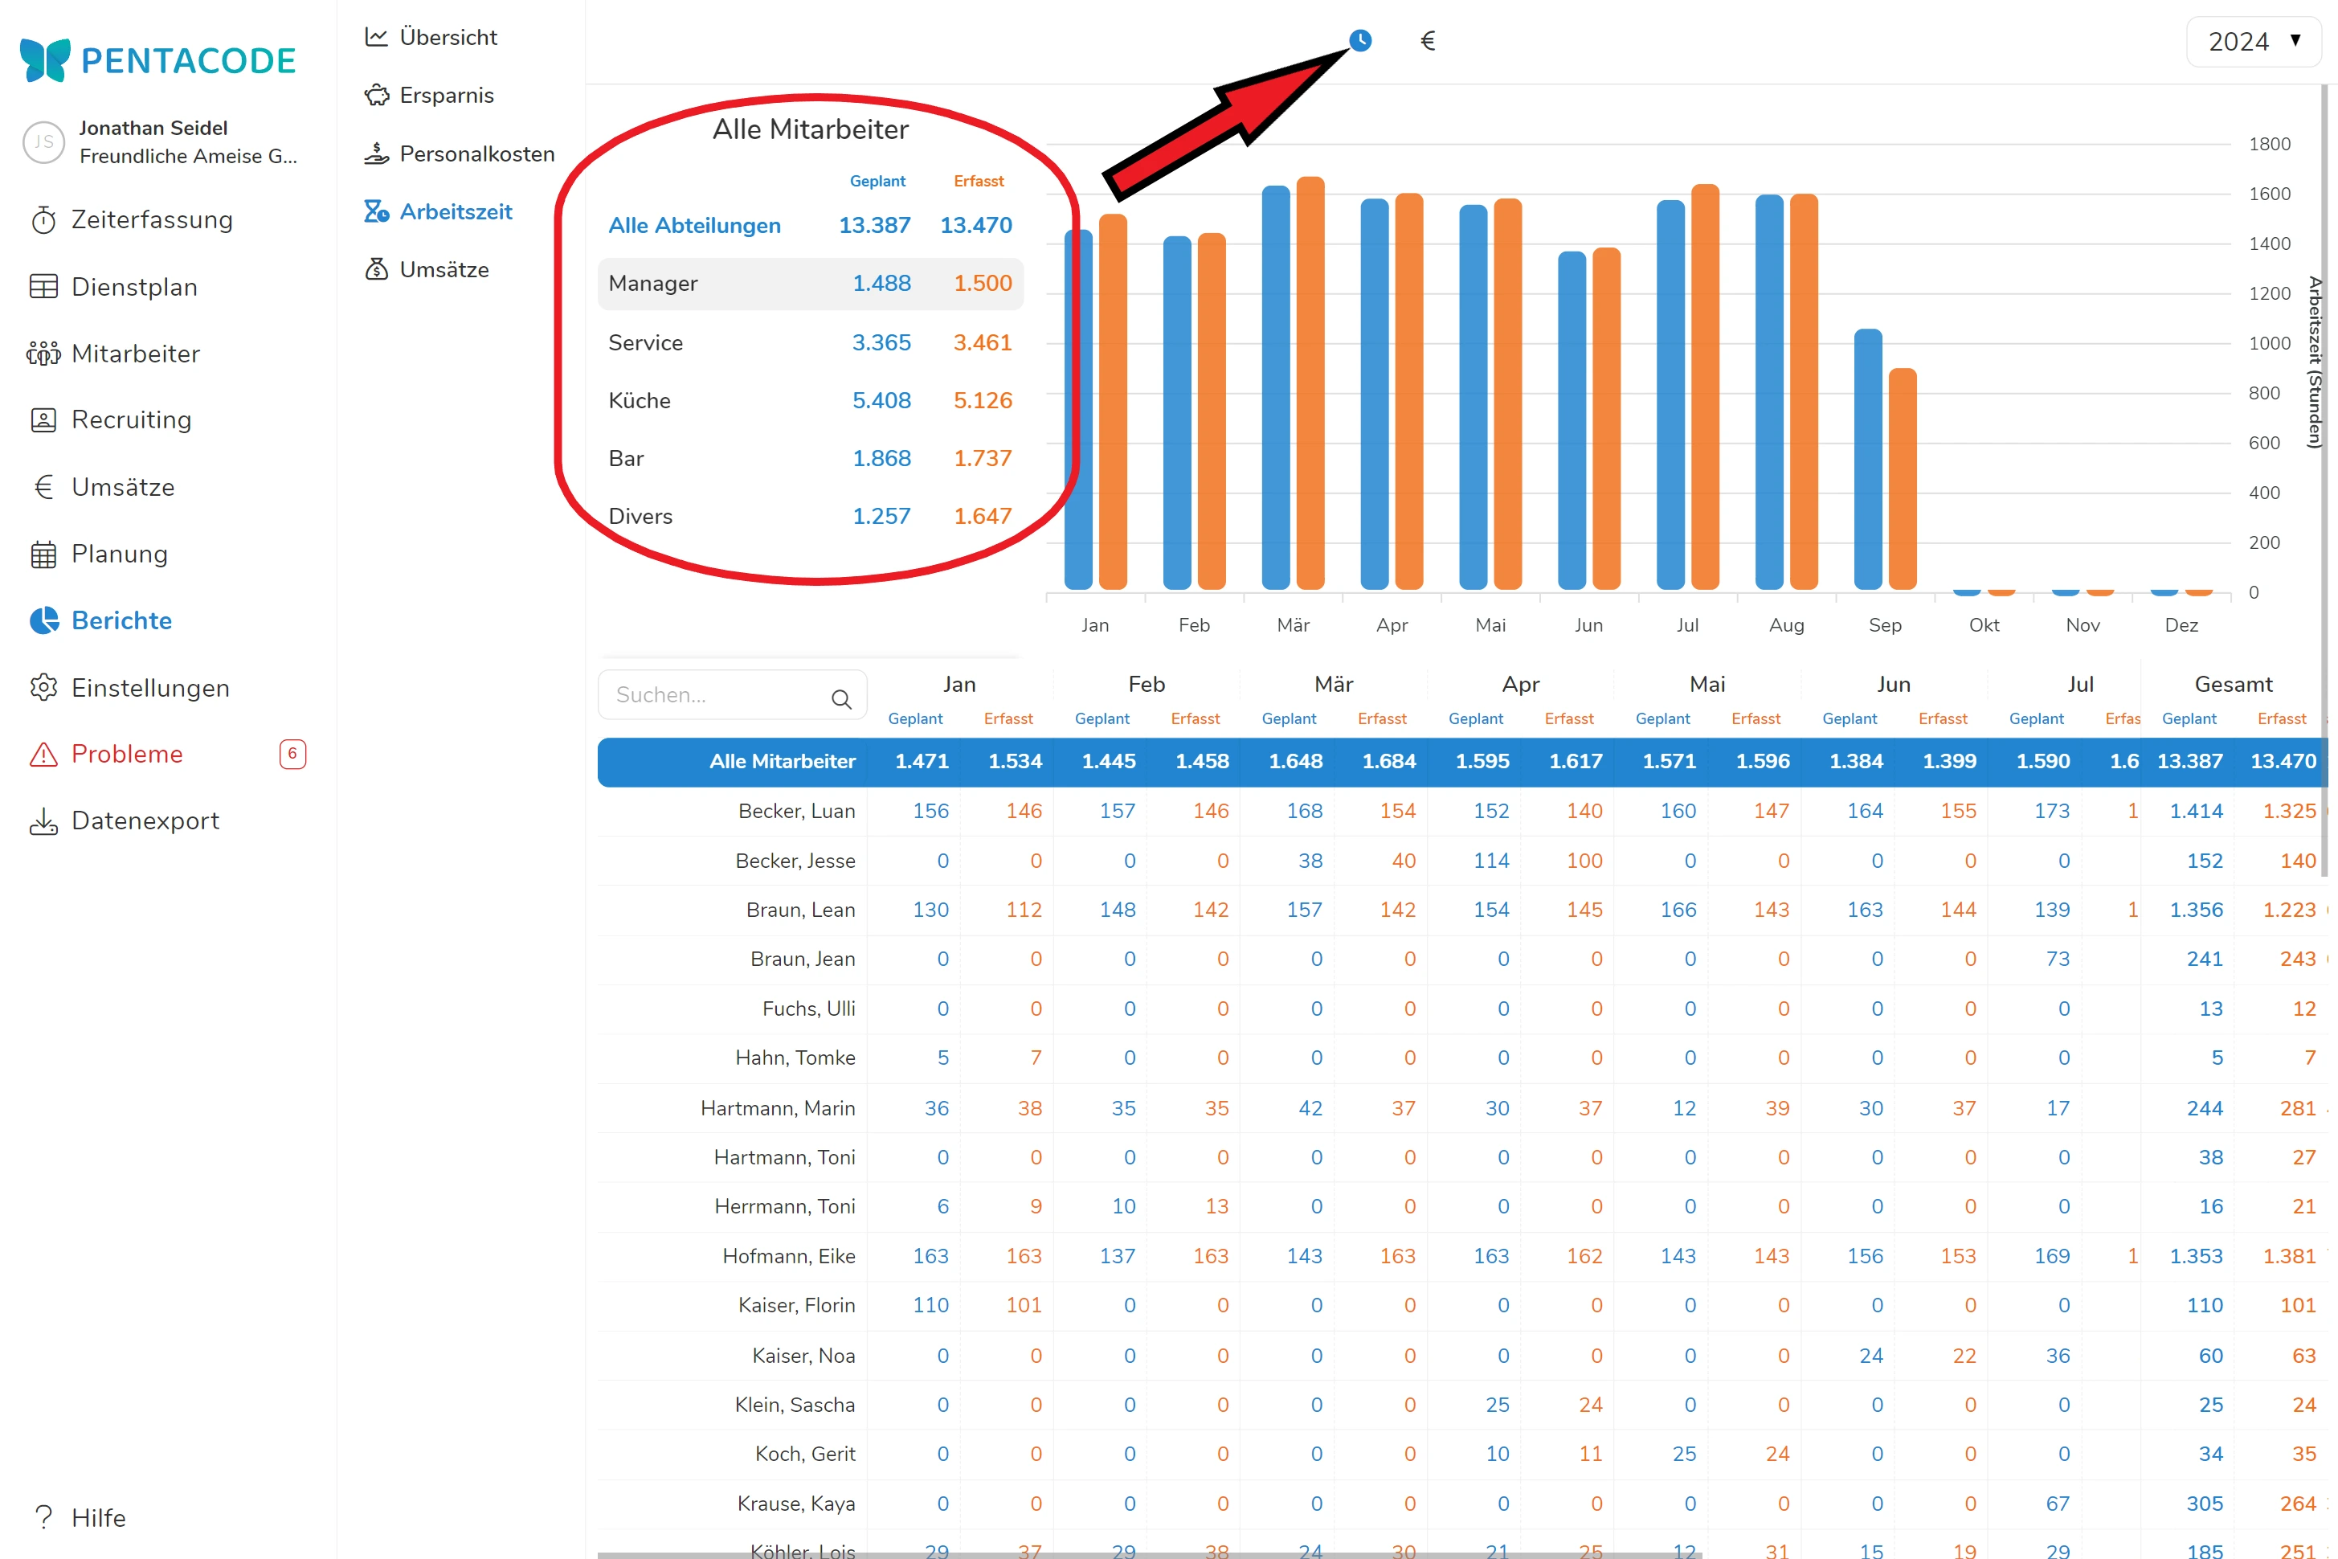Open the 2024 year dropdown
2338x1559 pixels.
(x=2253, y=41)
